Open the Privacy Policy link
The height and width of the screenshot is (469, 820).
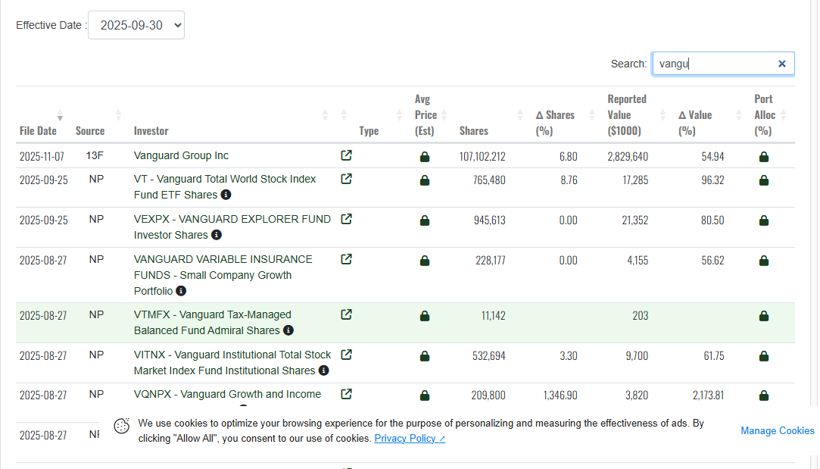pyautogui.click(x=410, y=439)
